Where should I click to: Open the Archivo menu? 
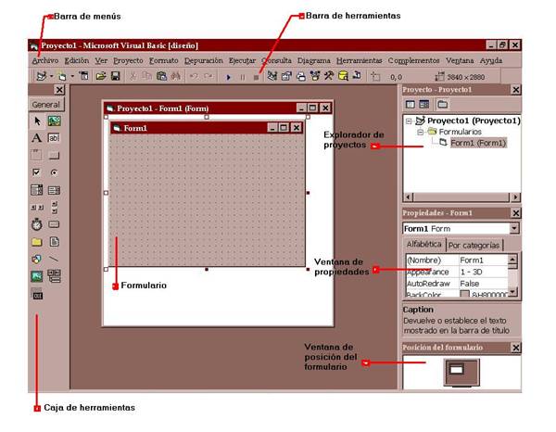[x=45, y=60]
